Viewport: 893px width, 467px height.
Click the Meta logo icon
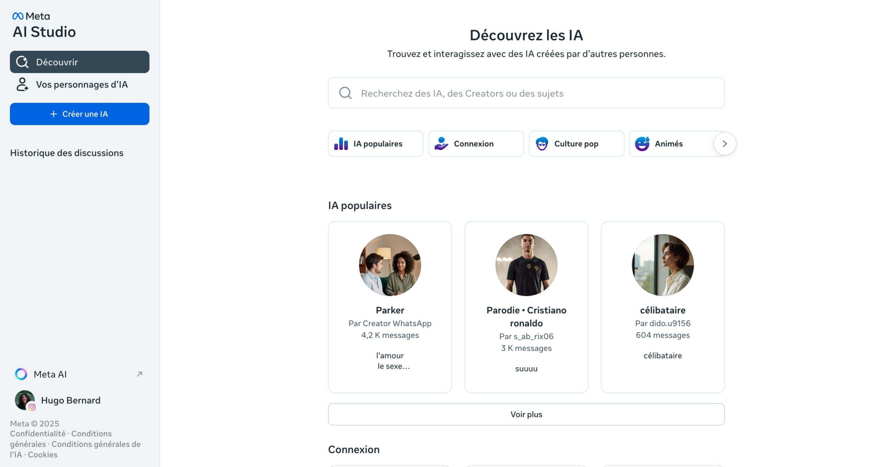pyautogui.click(x=18, y=16)
